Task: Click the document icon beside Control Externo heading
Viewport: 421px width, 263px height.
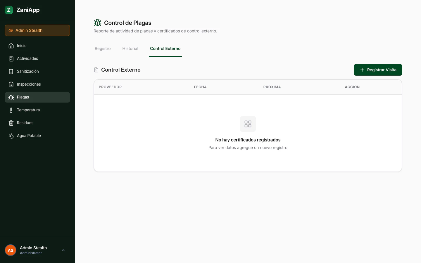Action: pyautogui.click(x=96, y=70)
